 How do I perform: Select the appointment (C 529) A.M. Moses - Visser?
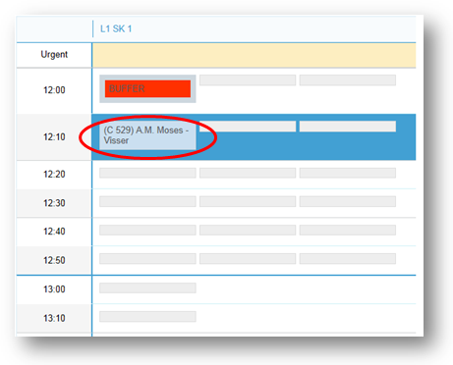[147, 135]
